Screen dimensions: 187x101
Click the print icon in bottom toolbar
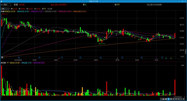coord(163,99)
